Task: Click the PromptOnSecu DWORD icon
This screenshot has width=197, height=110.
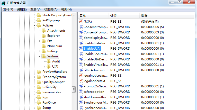Action: point(81,86)
